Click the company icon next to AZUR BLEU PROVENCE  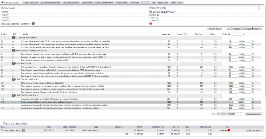[x=151, y=12]
